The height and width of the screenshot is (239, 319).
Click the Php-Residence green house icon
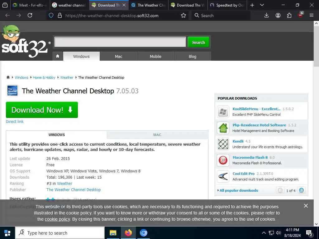(223, 128)
